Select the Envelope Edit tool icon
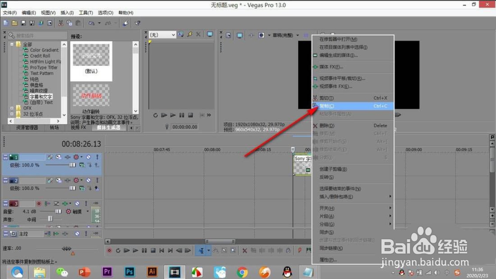The width and height of the screenshot is (496, 279). [x=216, y=251]
